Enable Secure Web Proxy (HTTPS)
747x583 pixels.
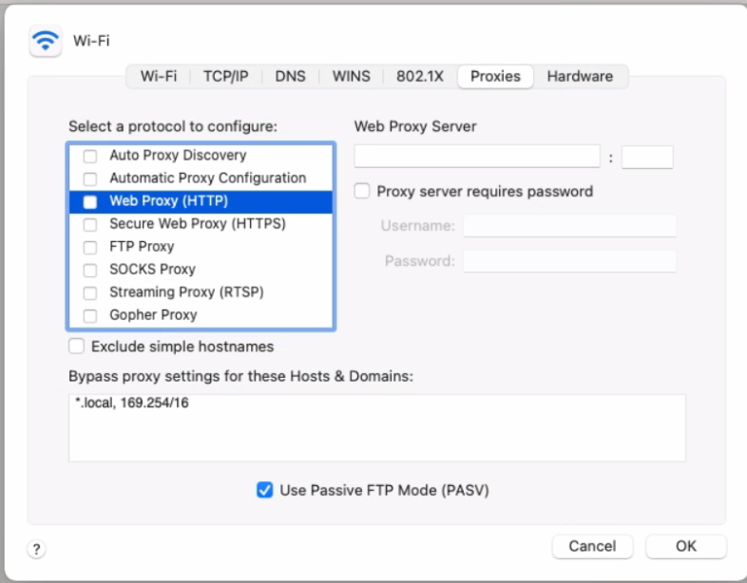(x=90, y=225)
